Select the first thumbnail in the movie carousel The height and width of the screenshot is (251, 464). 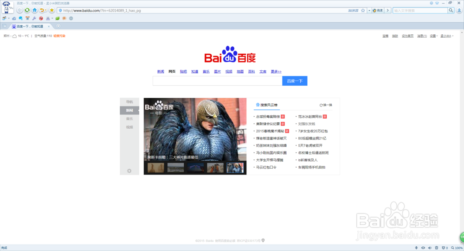[155, 168]
